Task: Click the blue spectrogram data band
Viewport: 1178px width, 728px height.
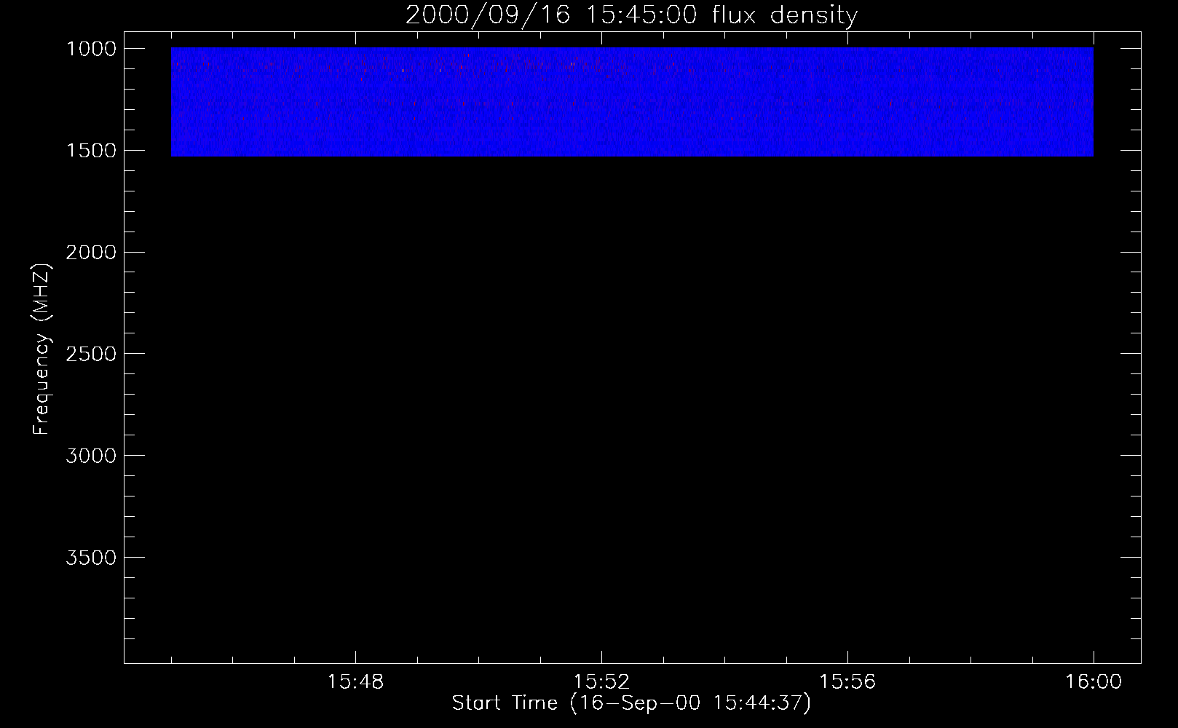Action: pyautogui.click(x=632, y=102)
